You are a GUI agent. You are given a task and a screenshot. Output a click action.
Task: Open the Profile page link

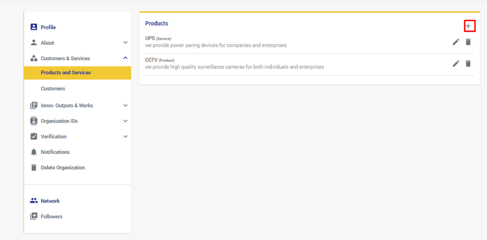tap(48, 27)
